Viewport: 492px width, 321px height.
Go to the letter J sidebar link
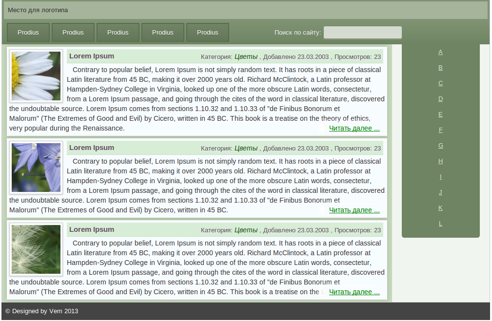coord(440,192)
